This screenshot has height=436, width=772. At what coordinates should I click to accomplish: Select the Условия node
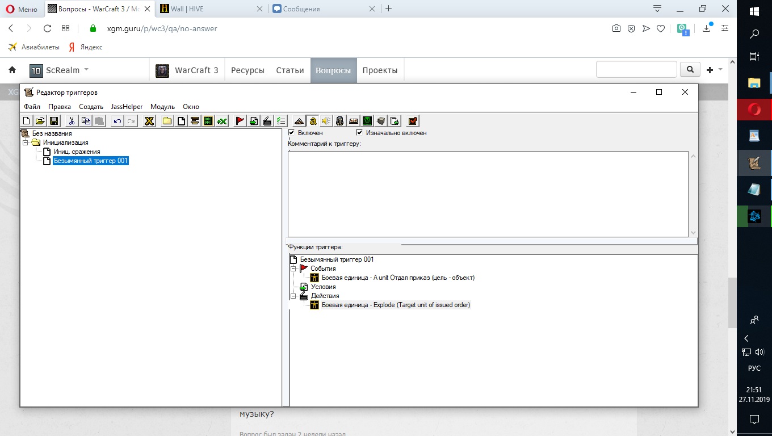[x=323, y=287]
